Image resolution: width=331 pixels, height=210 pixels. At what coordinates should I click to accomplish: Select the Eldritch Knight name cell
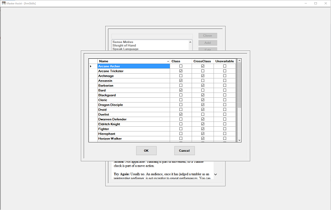[x=134, y=124]
